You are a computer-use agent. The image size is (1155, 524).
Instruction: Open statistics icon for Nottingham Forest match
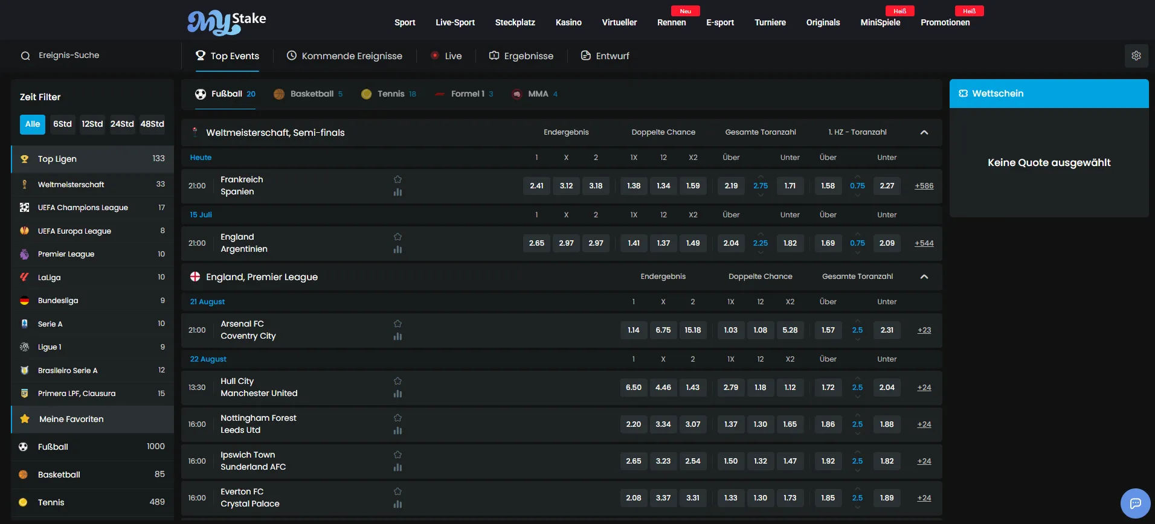pyautogui.click(x=397, y=430)
